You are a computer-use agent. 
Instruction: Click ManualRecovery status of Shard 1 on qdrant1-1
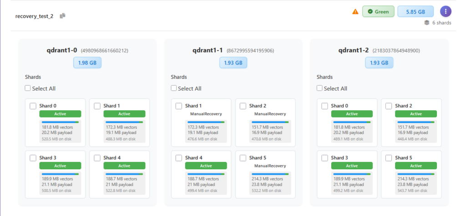pyautogui.click(x=206, y=114)
